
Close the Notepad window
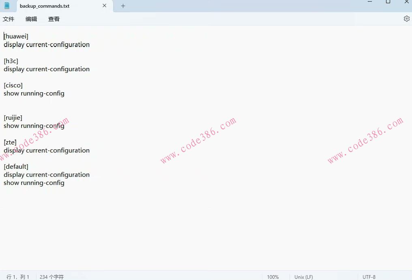click(406, 2)
